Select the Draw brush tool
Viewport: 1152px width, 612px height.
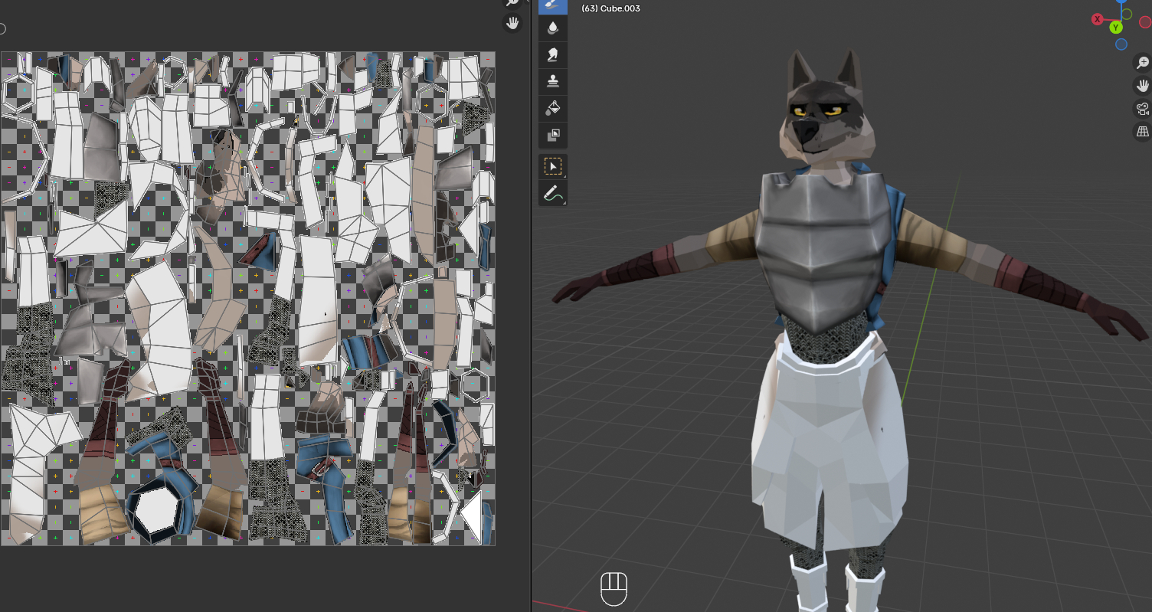click(553, 5)
